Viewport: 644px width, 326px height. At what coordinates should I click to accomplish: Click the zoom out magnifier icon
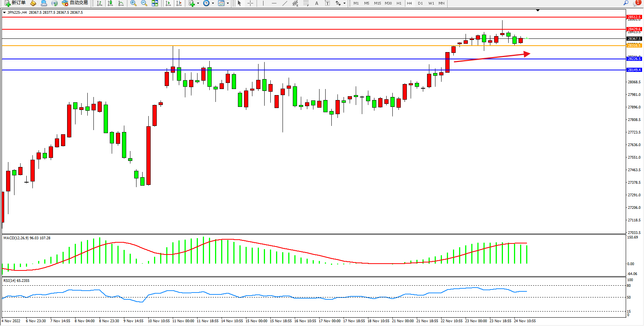point(144,3)
